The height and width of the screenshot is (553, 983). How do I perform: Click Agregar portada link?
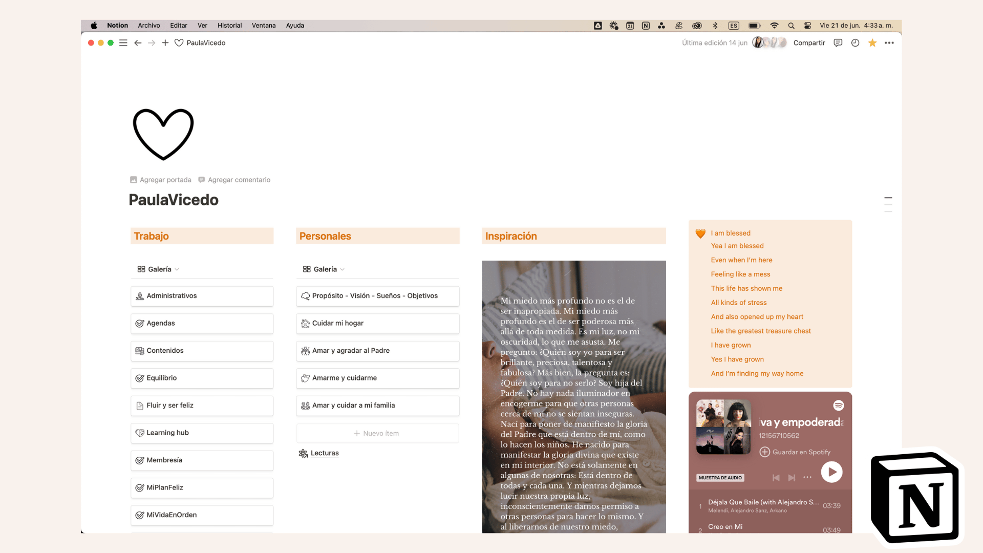click(x=161, y=180)
